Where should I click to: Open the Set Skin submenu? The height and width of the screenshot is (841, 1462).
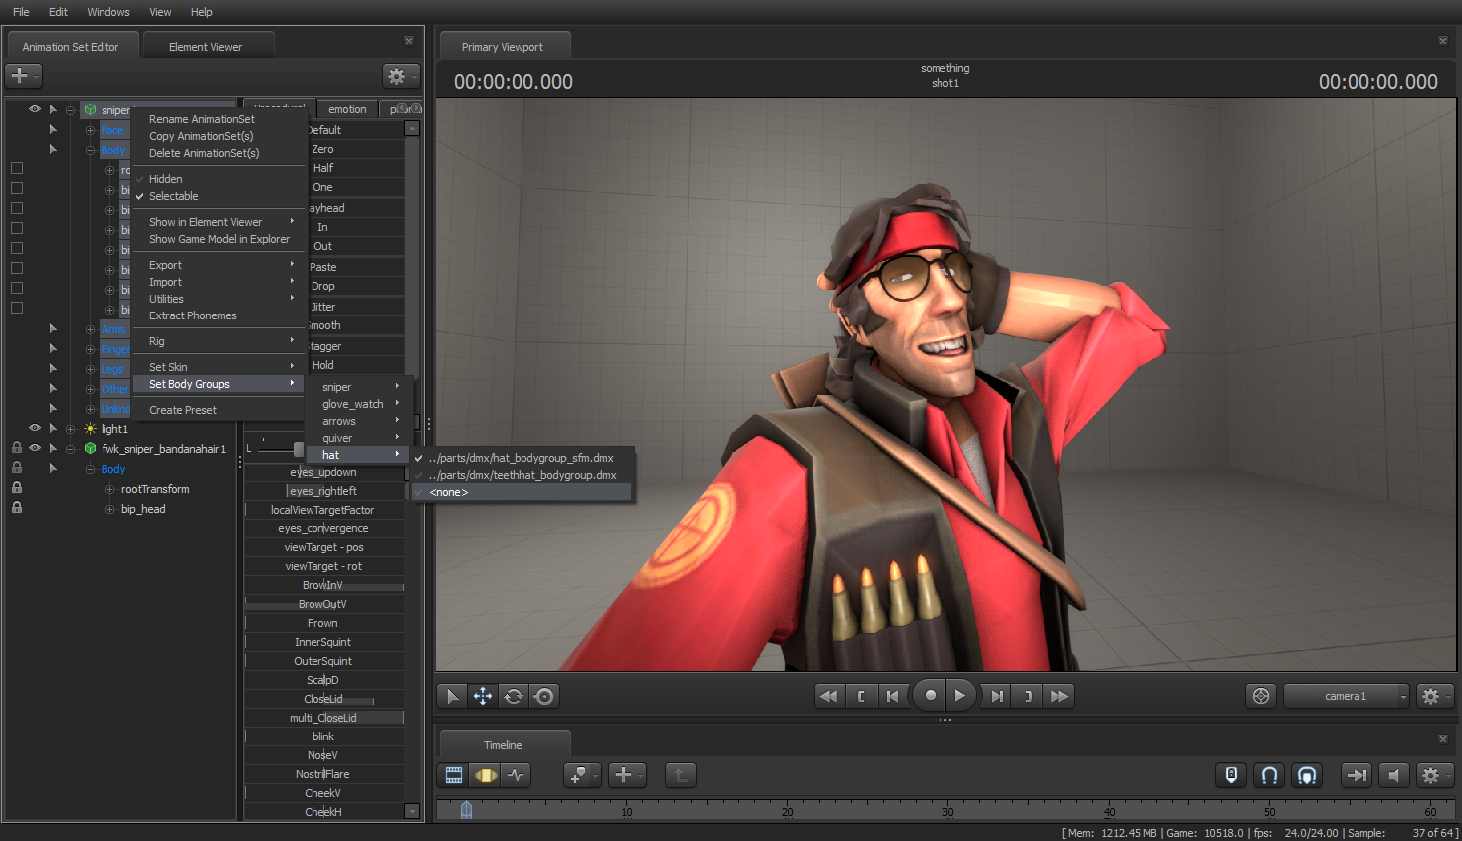pyautogui.click(x=219, y=367)
